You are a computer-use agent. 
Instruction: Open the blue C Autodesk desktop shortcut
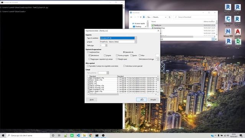point(228,19)
